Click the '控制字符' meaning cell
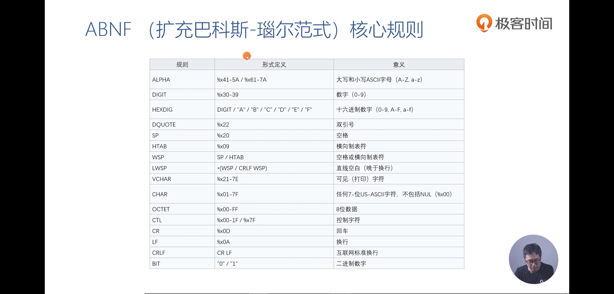 (399, 220)
